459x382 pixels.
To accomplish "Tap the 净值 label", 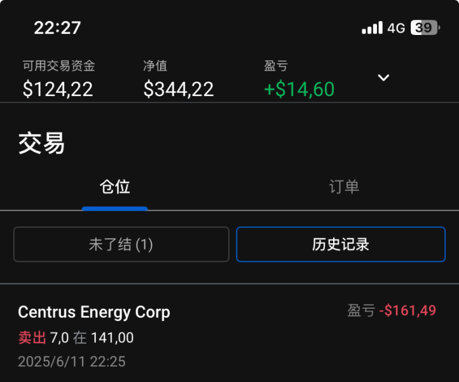I will [x=155, y=66].
